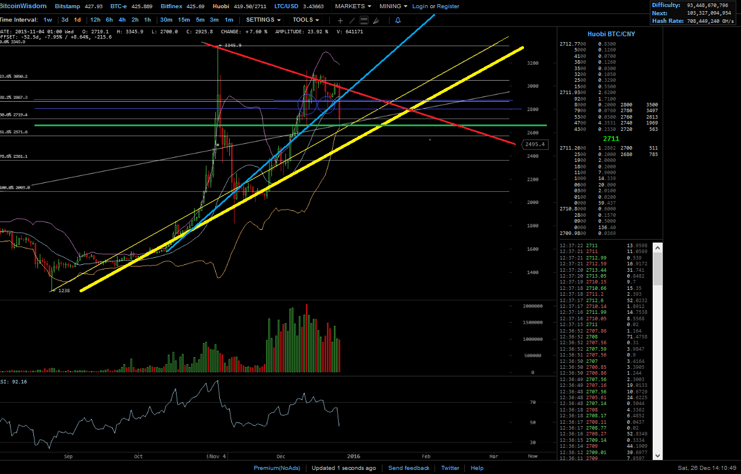Click the trade list scrollbar down arrow
The height and width of the screenshot is (474, 741).
click(x=657, y=455)
